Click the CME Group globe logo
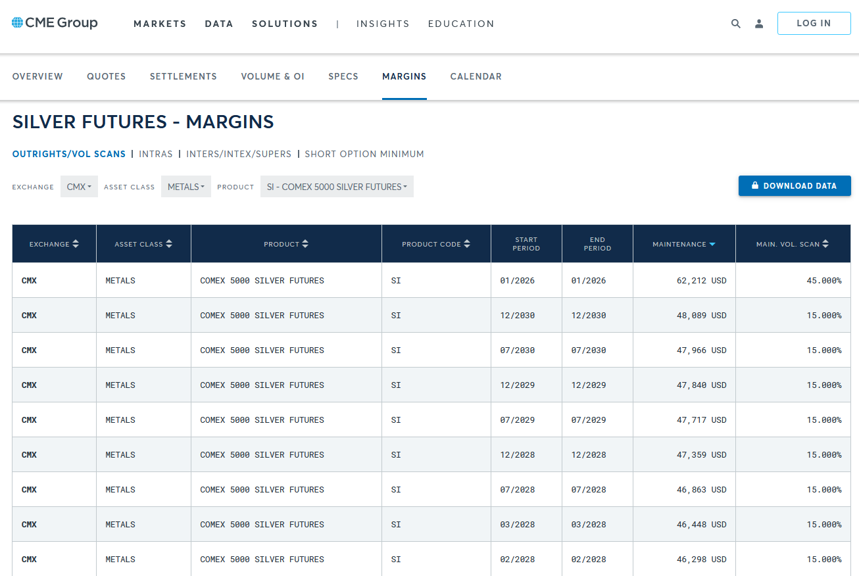 pos(18,23)
